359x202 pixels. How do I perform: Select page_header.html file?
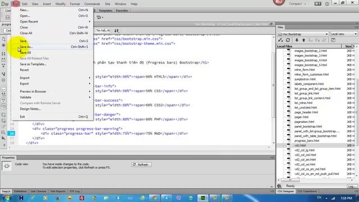306,112
